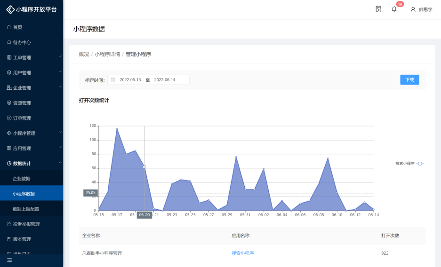Click the start date 2022-05-15 field
This screenshot has height=267, width=441.
[130, 80]
